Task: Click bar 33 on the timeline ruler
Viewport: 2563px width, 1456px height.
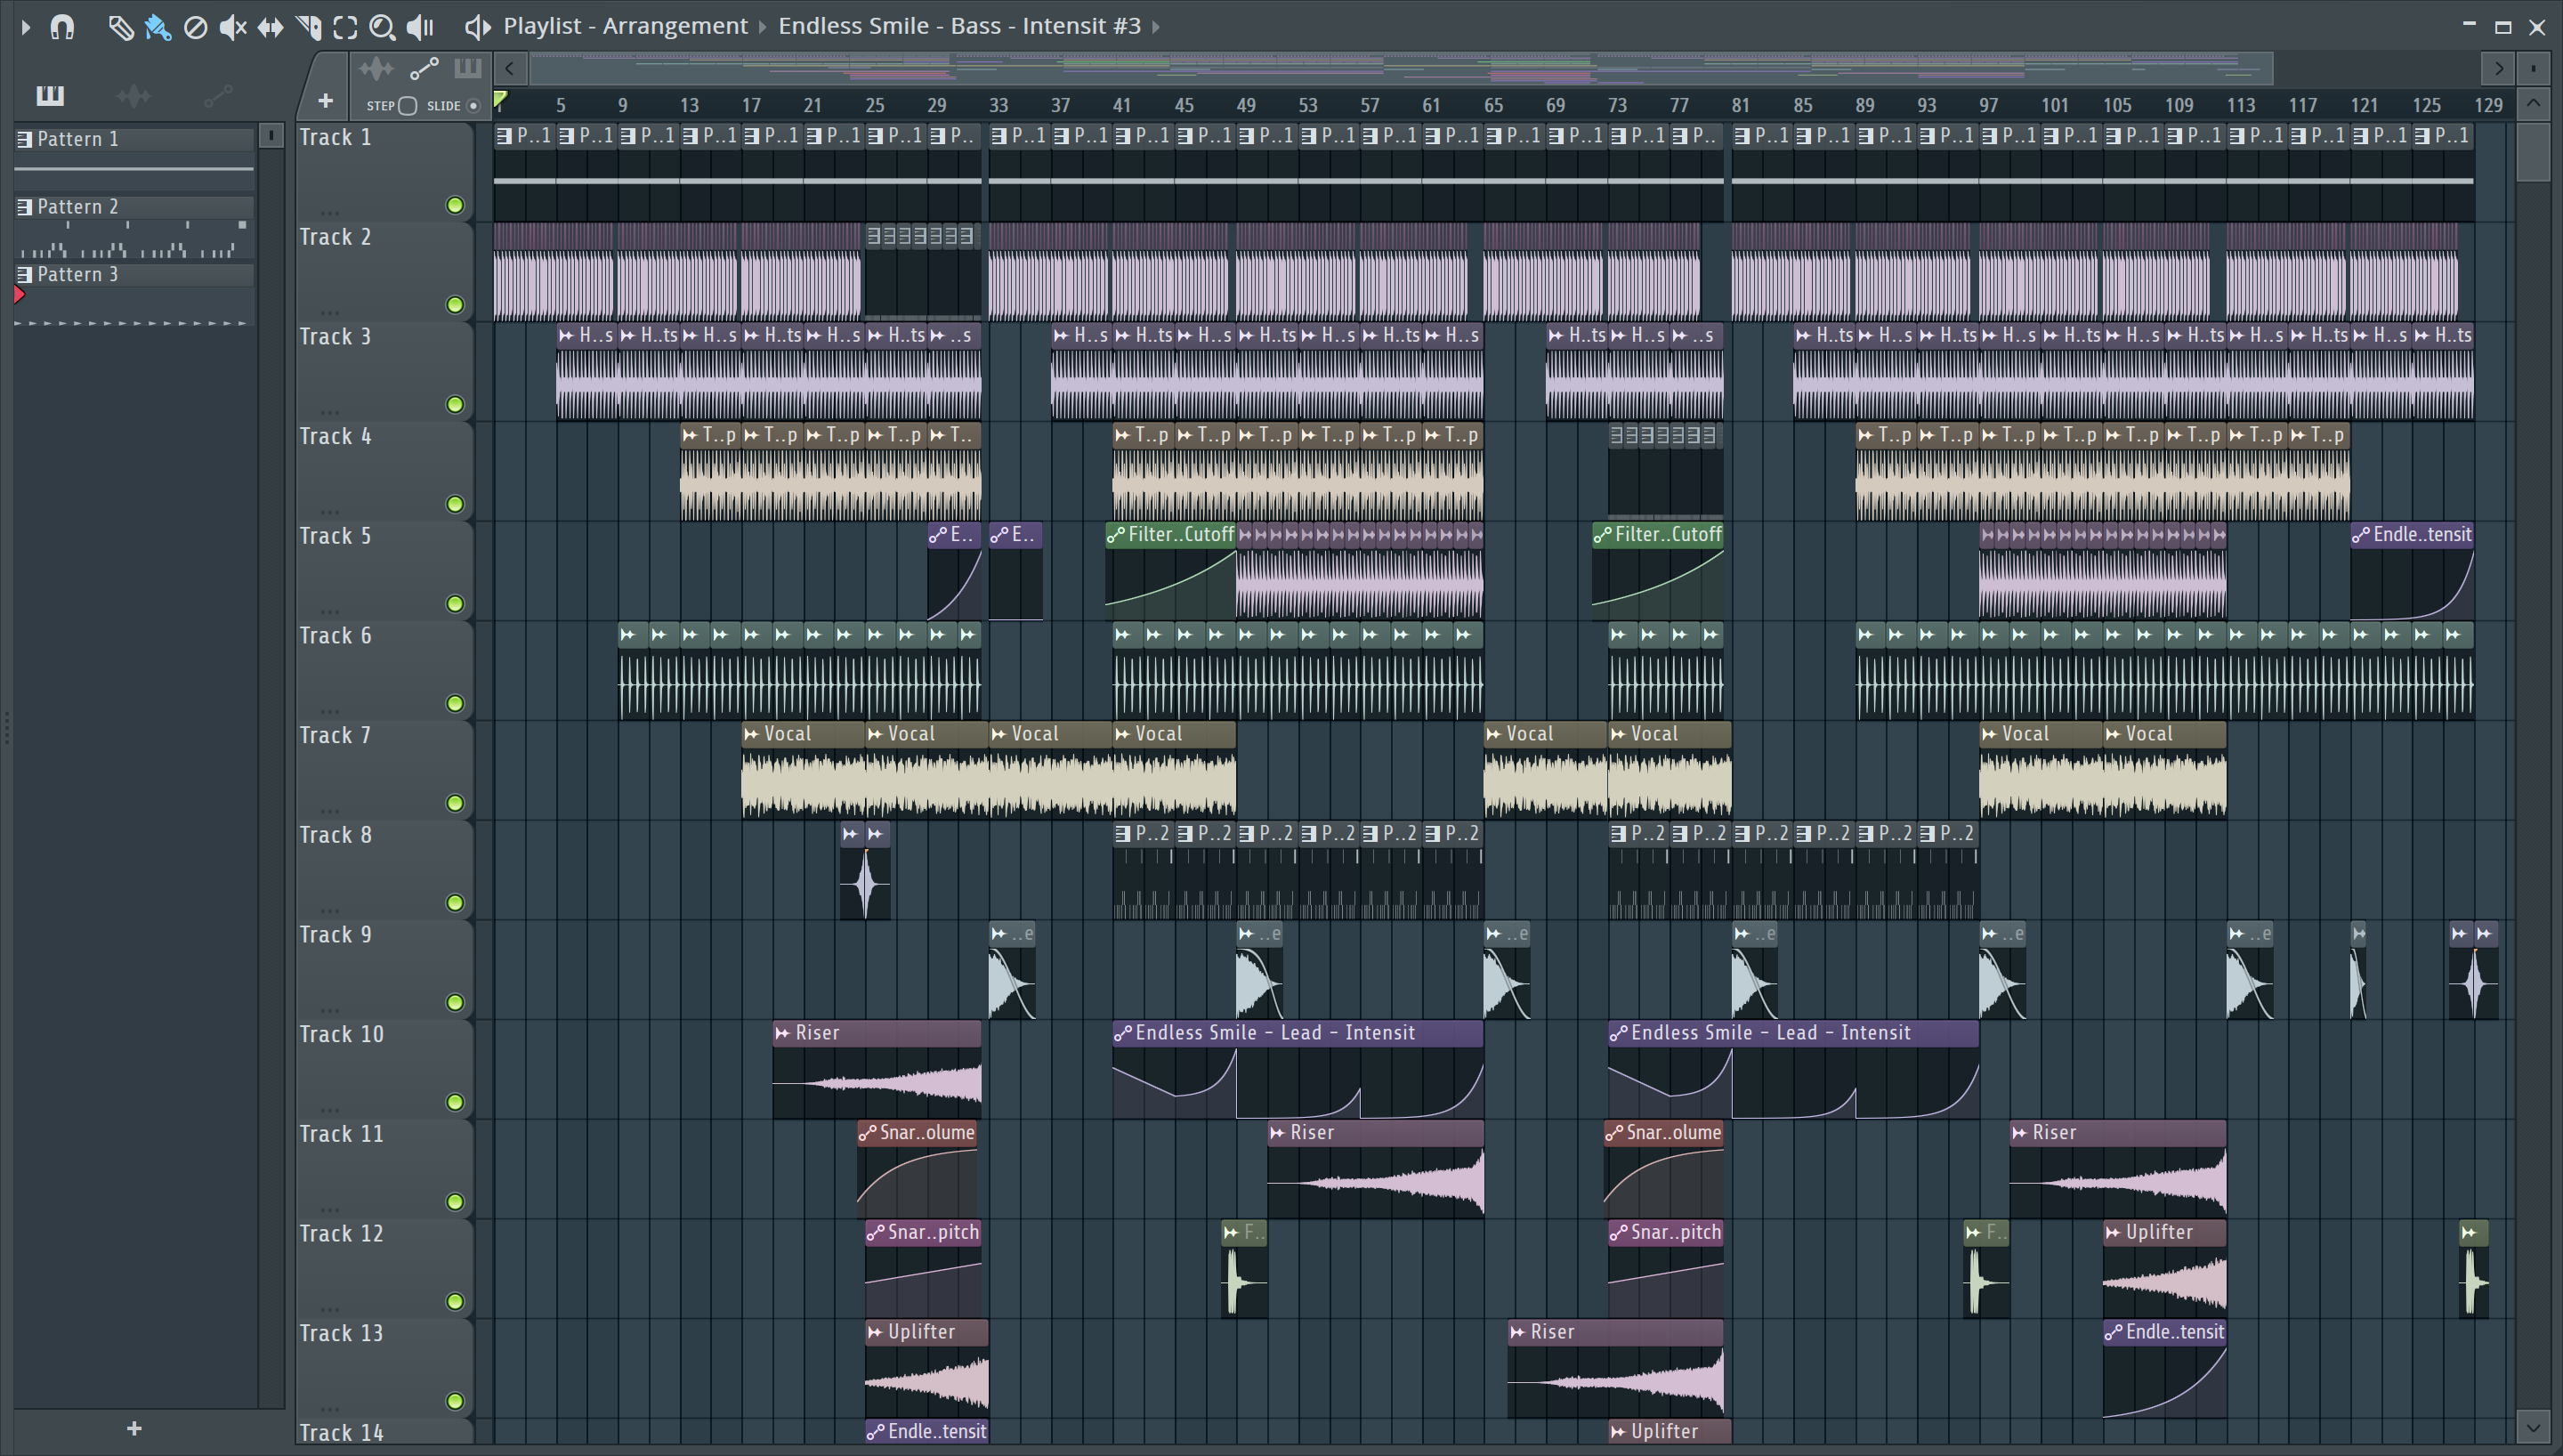Action: [x=999, y=105]
